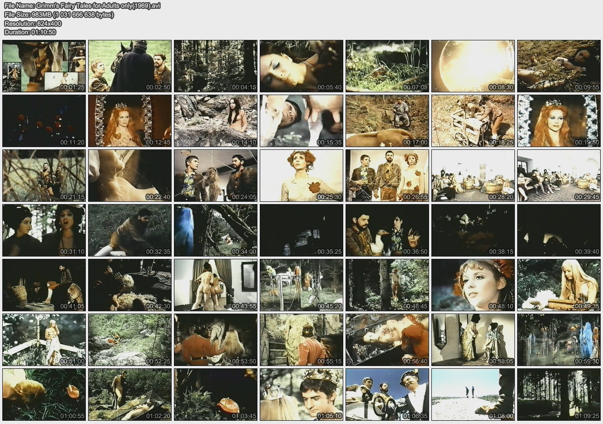Select the thumbnail at 00:24:05
603x424 pixels.
(216, 175)
